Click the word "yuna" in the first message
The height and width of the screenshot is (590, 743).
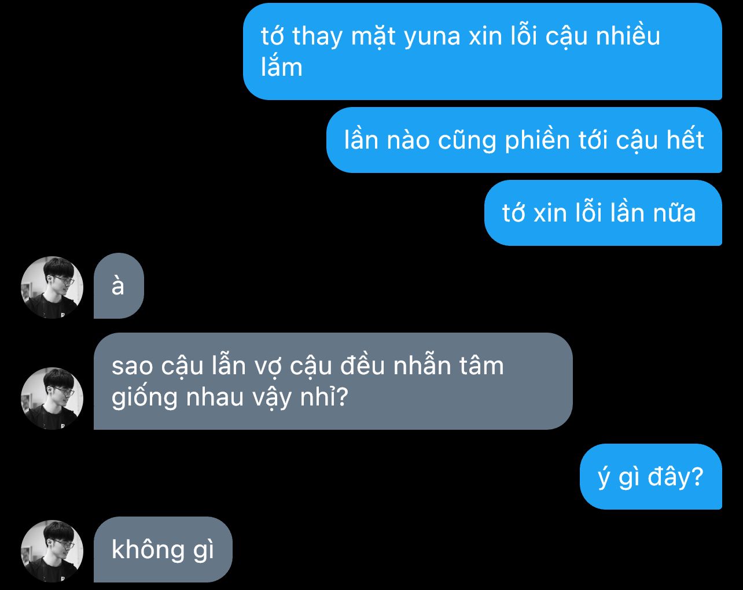tap(432, 37)
